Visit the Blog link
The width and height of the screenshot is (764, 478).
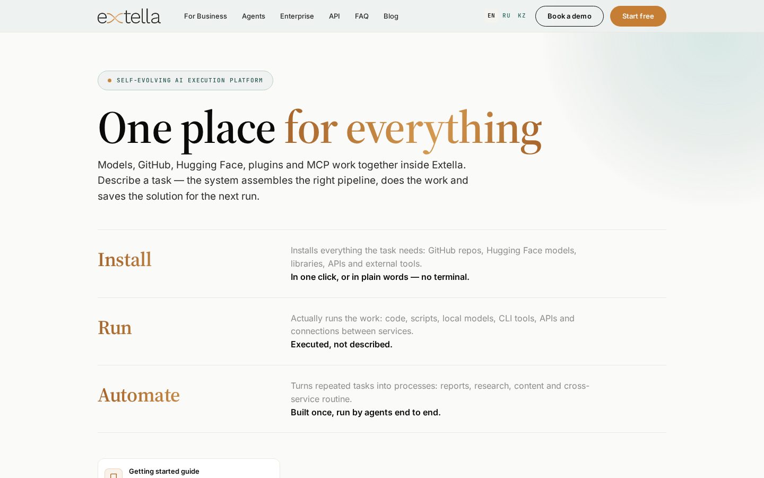click(x=391, y=16)
